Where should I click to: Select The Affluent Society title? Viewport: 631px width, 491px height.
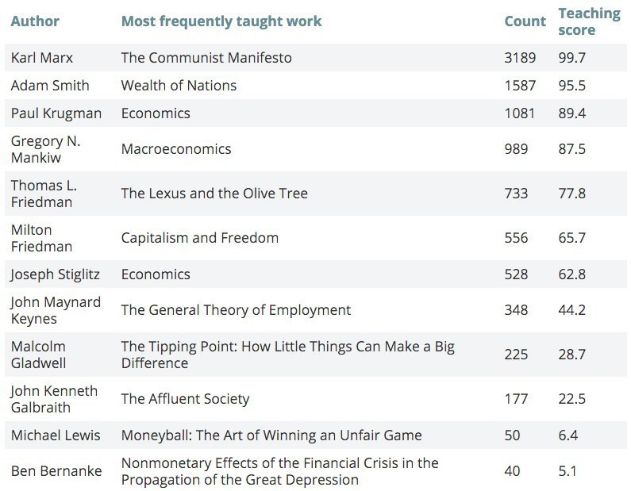coord(185,399)
